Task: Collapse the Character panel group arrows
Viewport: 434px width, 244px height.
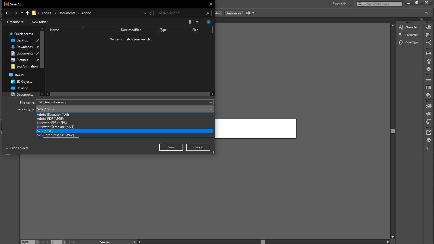Action: (420, 19)
